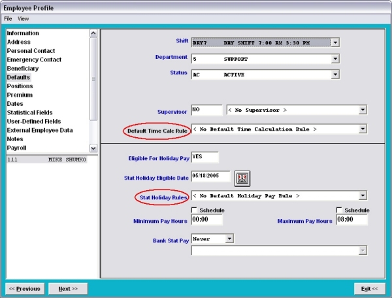Click the << Previous button
Viewport: 392px width, 298px height.
click(25, 289)
